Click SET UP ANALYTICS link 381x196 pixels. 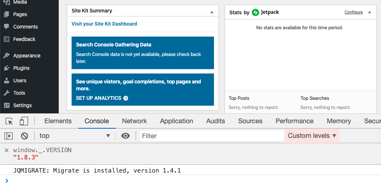point(99,98)
